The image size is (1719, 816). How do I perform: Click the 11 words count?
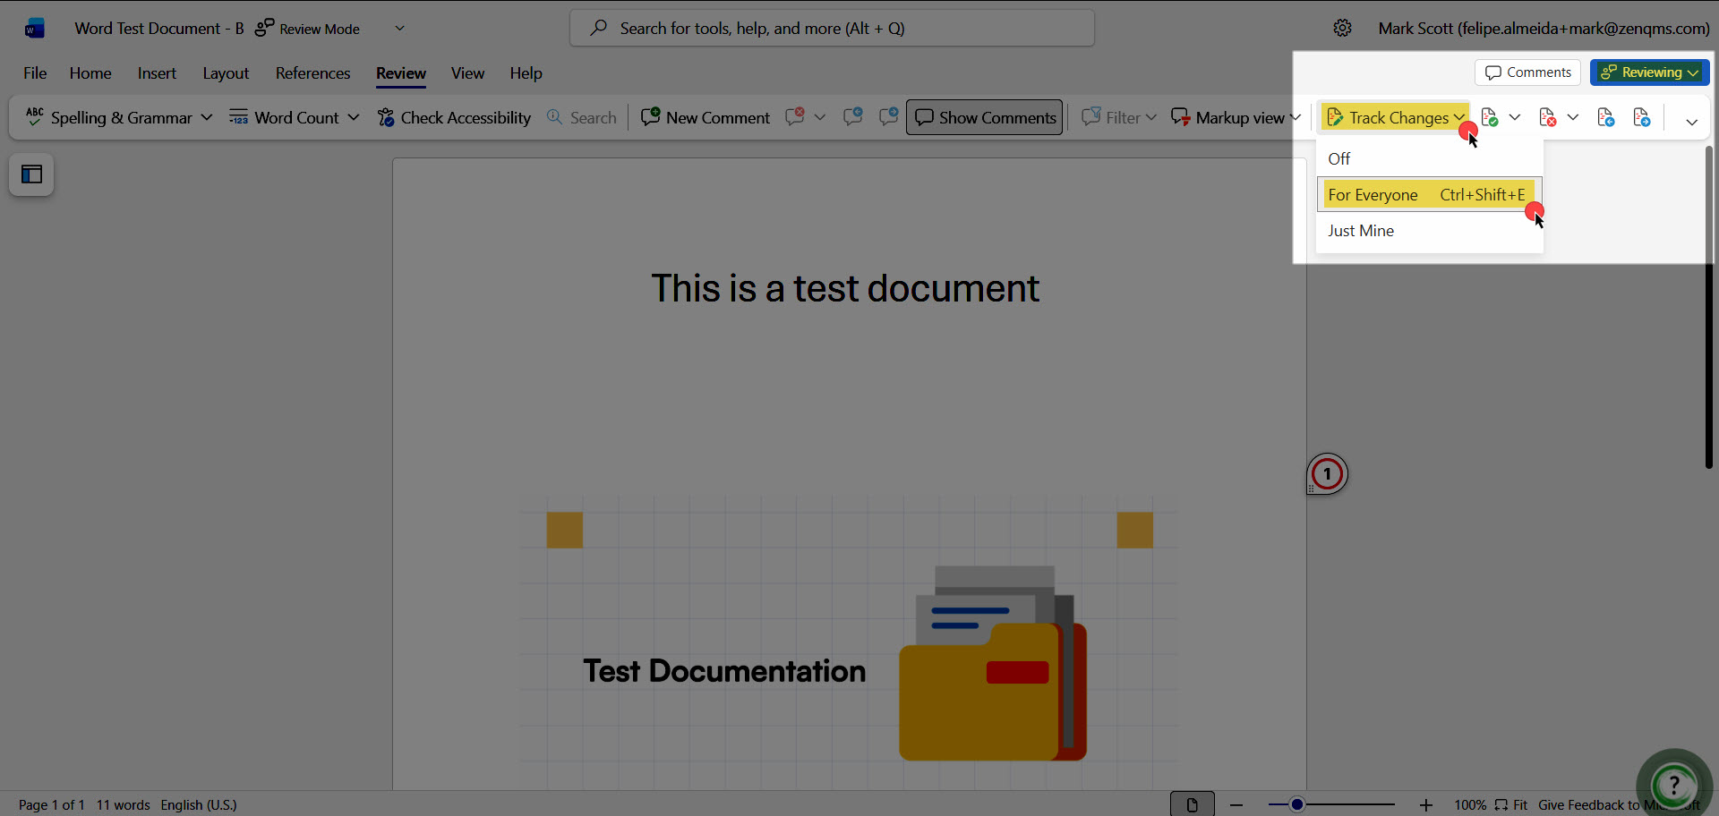(124, 805)
